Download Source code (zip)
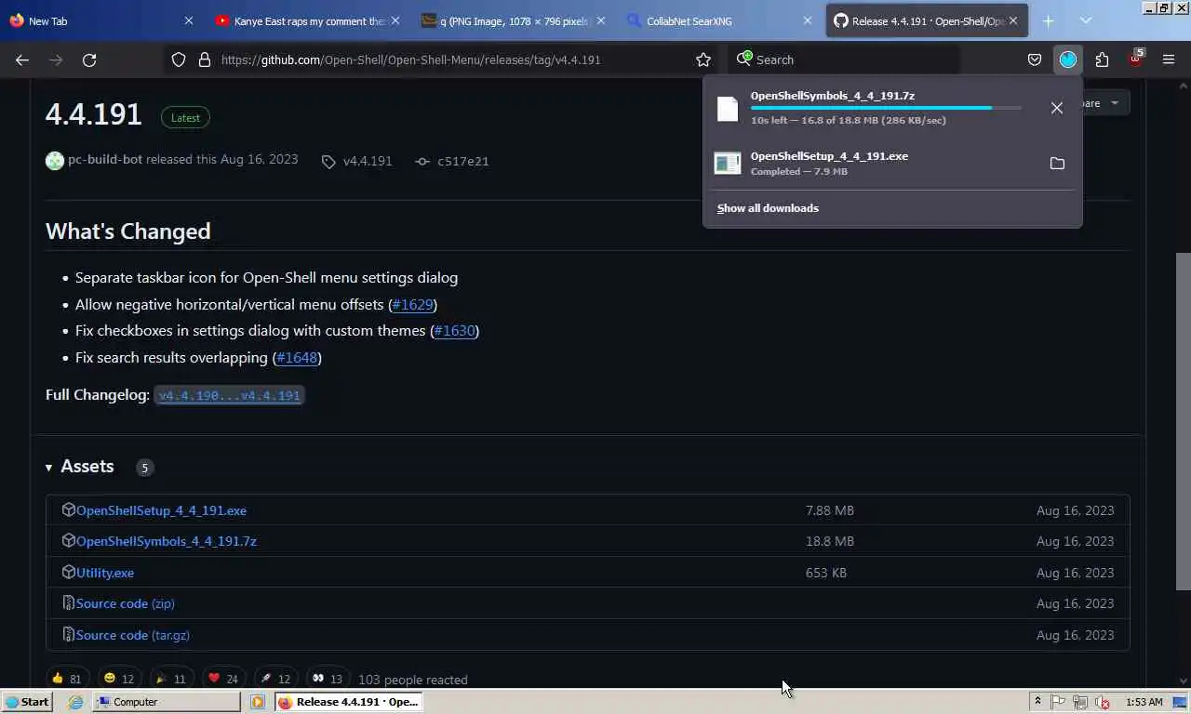 point(126,603)
